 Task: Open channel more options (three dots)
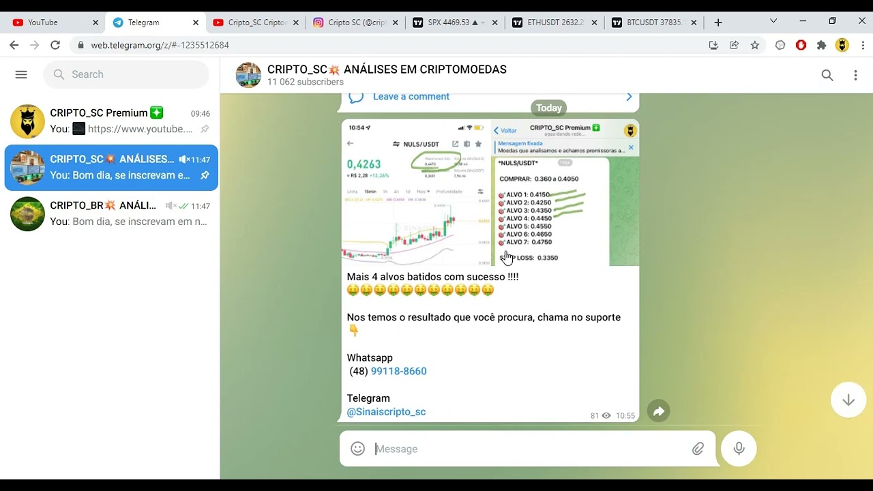pos(855,75)
